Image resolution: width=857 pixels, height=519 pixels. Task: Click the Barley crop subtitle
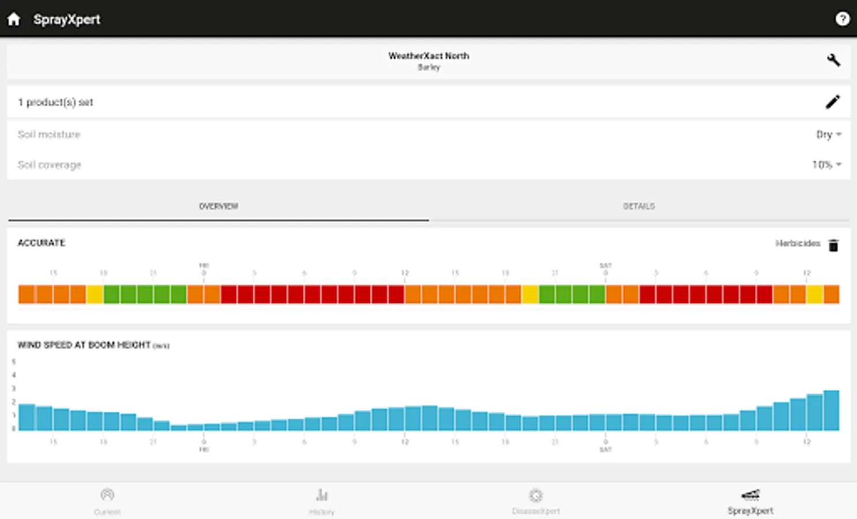tap(428, 67)
